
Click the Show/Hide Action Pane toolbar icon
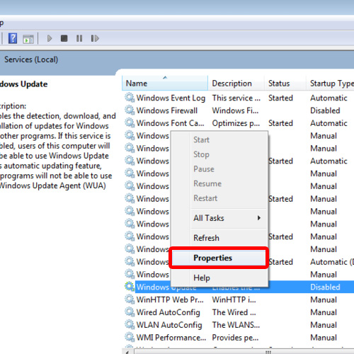[x=28, y=39]
